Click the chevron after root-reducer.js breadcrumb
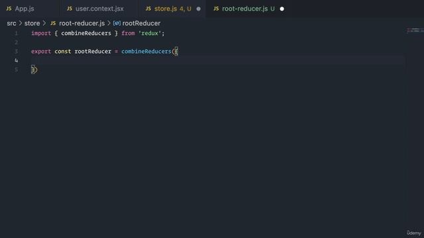The width and height of the screenshot is (424, 238). pos(109,24)
